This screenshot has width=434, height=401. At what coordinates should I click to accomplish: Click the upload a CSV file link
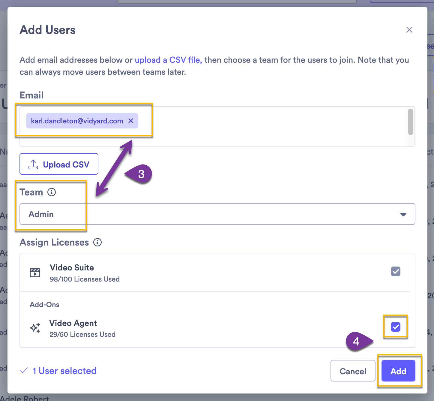pyautogui.click(x=168, y=60)
